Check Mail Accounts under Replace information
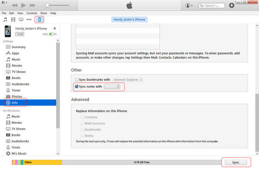The width and height of the screenshot is (259, 169). 82,123
